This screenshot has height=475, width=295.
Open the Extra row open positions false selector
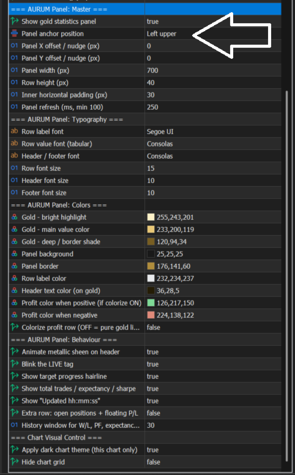(213, 413)
